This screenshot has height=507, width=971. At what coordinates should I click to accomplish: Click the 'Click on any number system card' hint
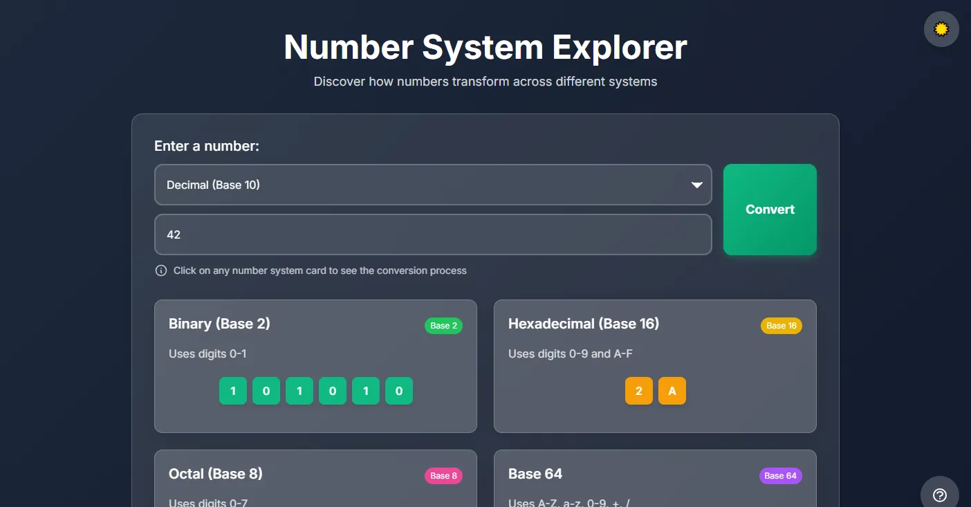[x=320, y=270]
